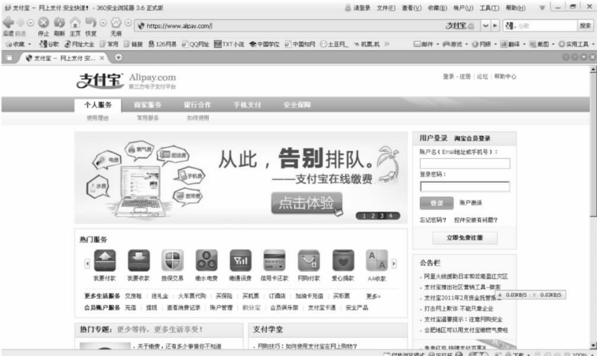Switch to the 商家服务 navigation tab
Screen dimensions: 597x356
[148, 105]
